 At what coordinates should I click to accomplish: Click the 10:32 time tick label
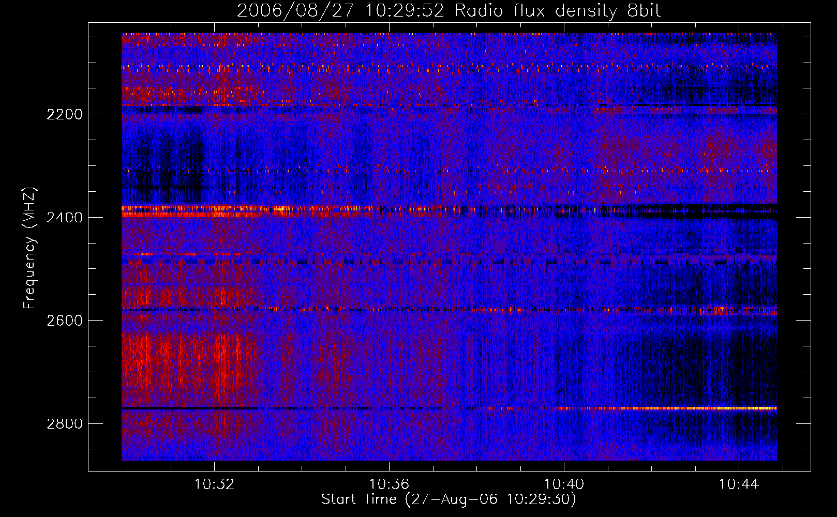coord(214,484)
